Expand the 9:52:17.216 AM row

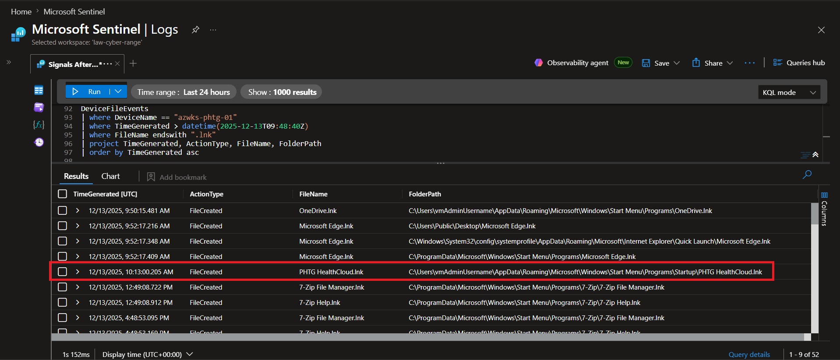(78, 226)
